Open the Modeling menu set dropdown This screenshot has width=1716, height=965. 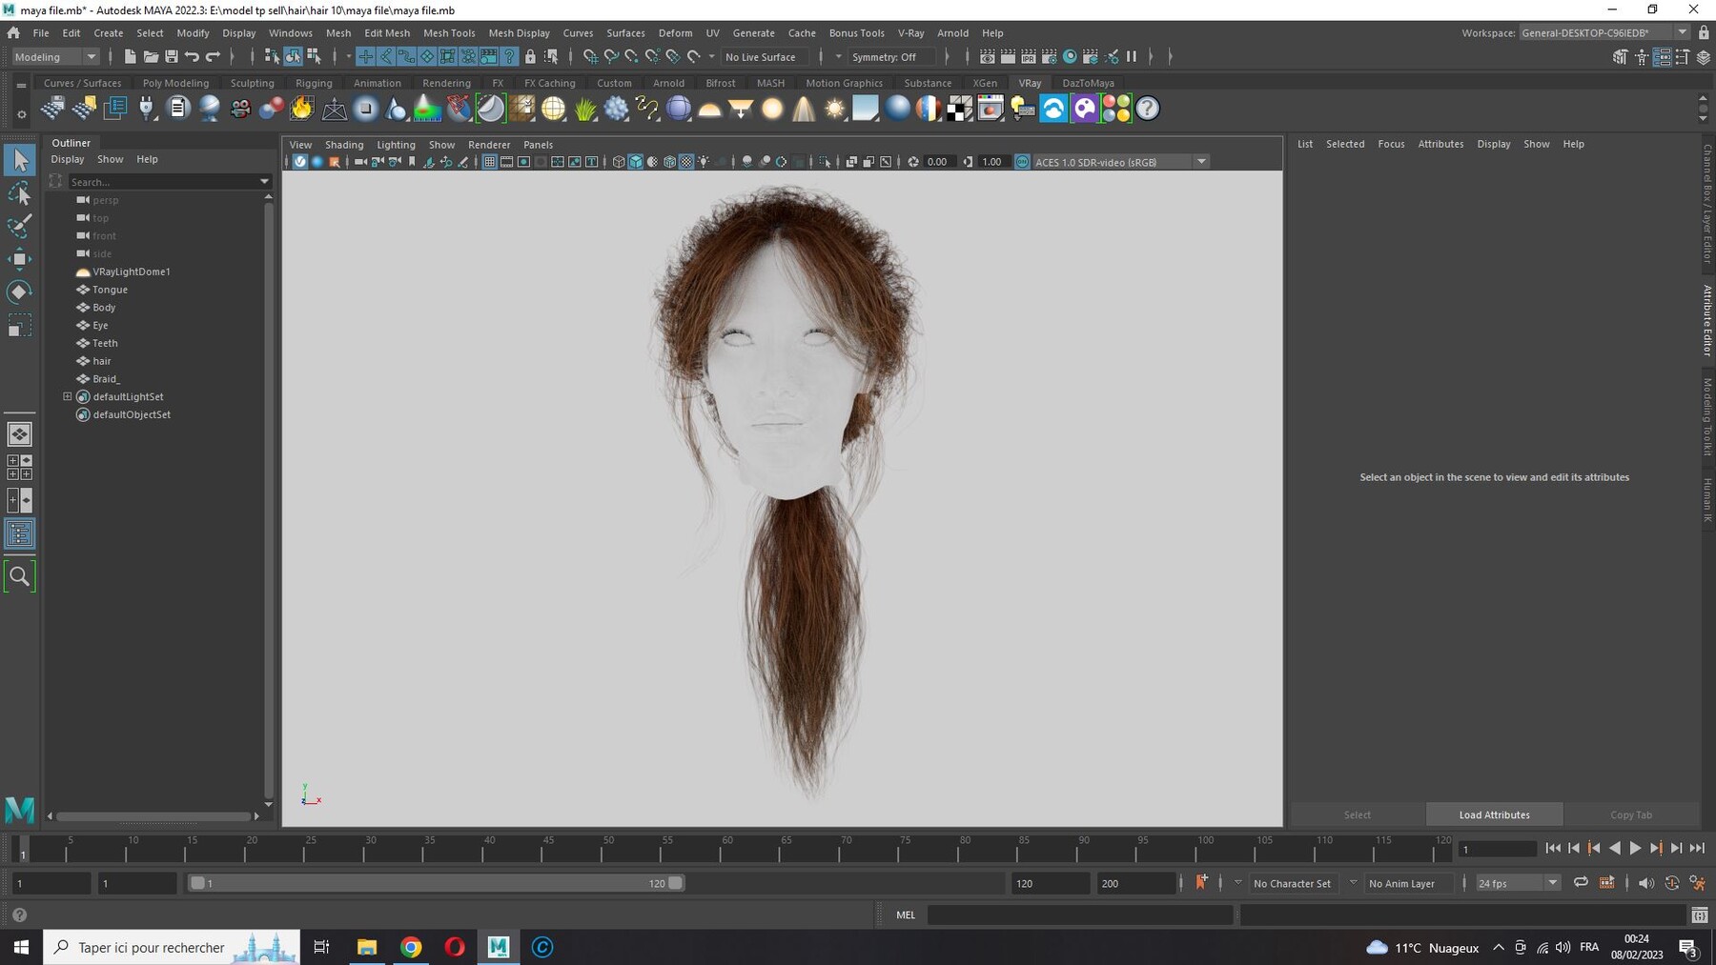[x=55, y=57]
